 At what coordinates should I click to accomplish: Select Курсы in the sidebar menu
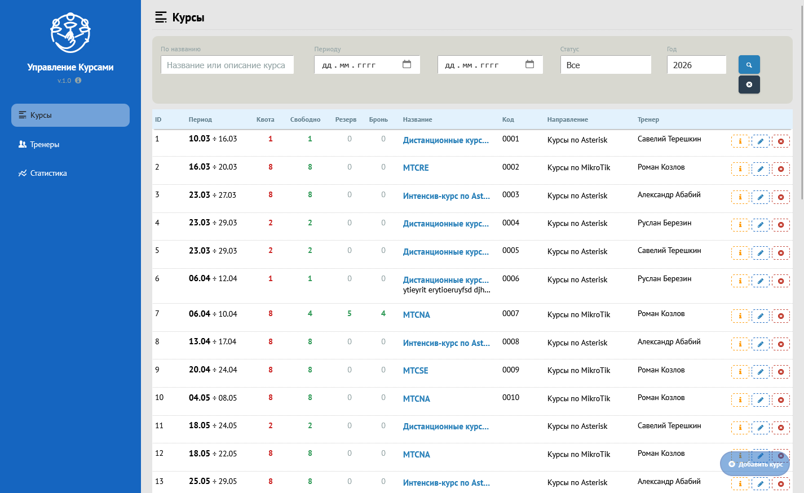41,115
